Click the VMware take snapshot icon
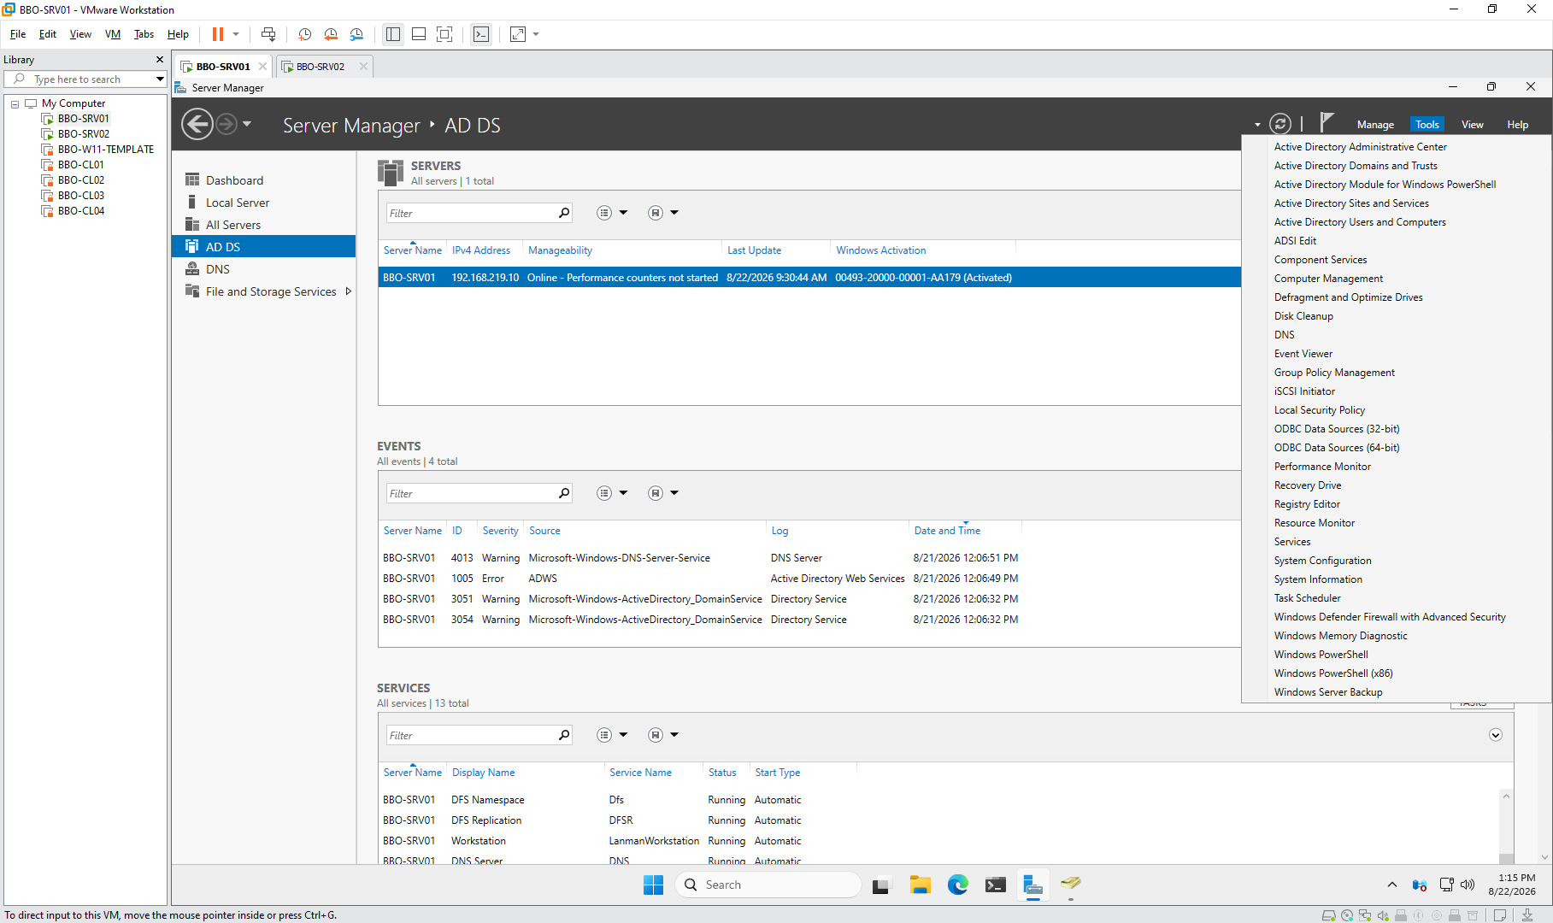 [x=304, y=34]
